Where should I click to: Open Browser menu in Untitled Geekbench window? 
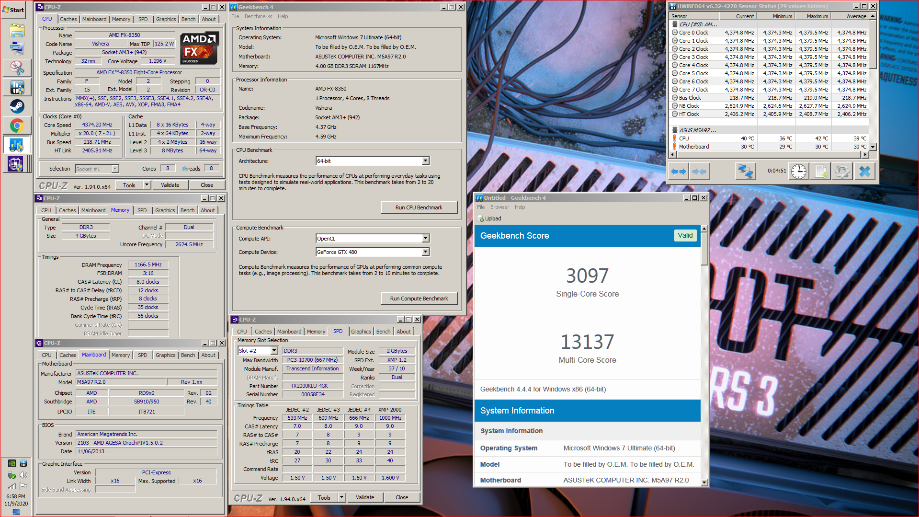(x=499, y=207)
